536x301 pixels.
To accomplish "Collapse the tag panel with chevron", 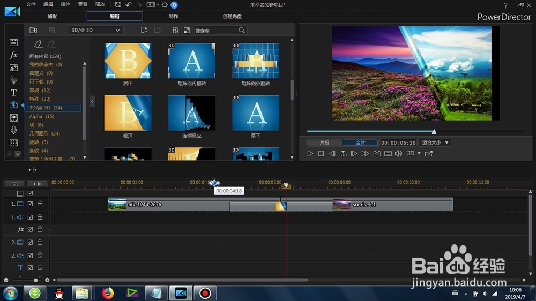I will [x=92, y=101].
